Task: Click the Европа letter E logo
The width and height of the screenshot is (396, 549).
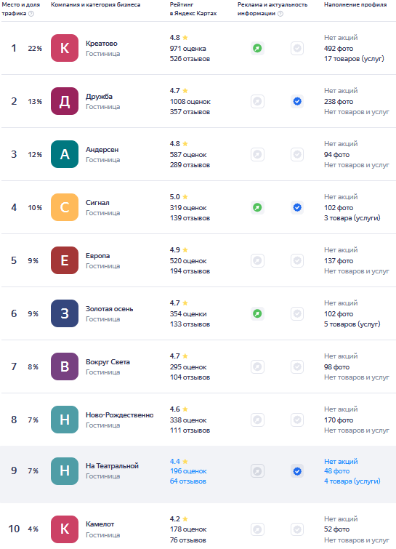Action: 65,260
